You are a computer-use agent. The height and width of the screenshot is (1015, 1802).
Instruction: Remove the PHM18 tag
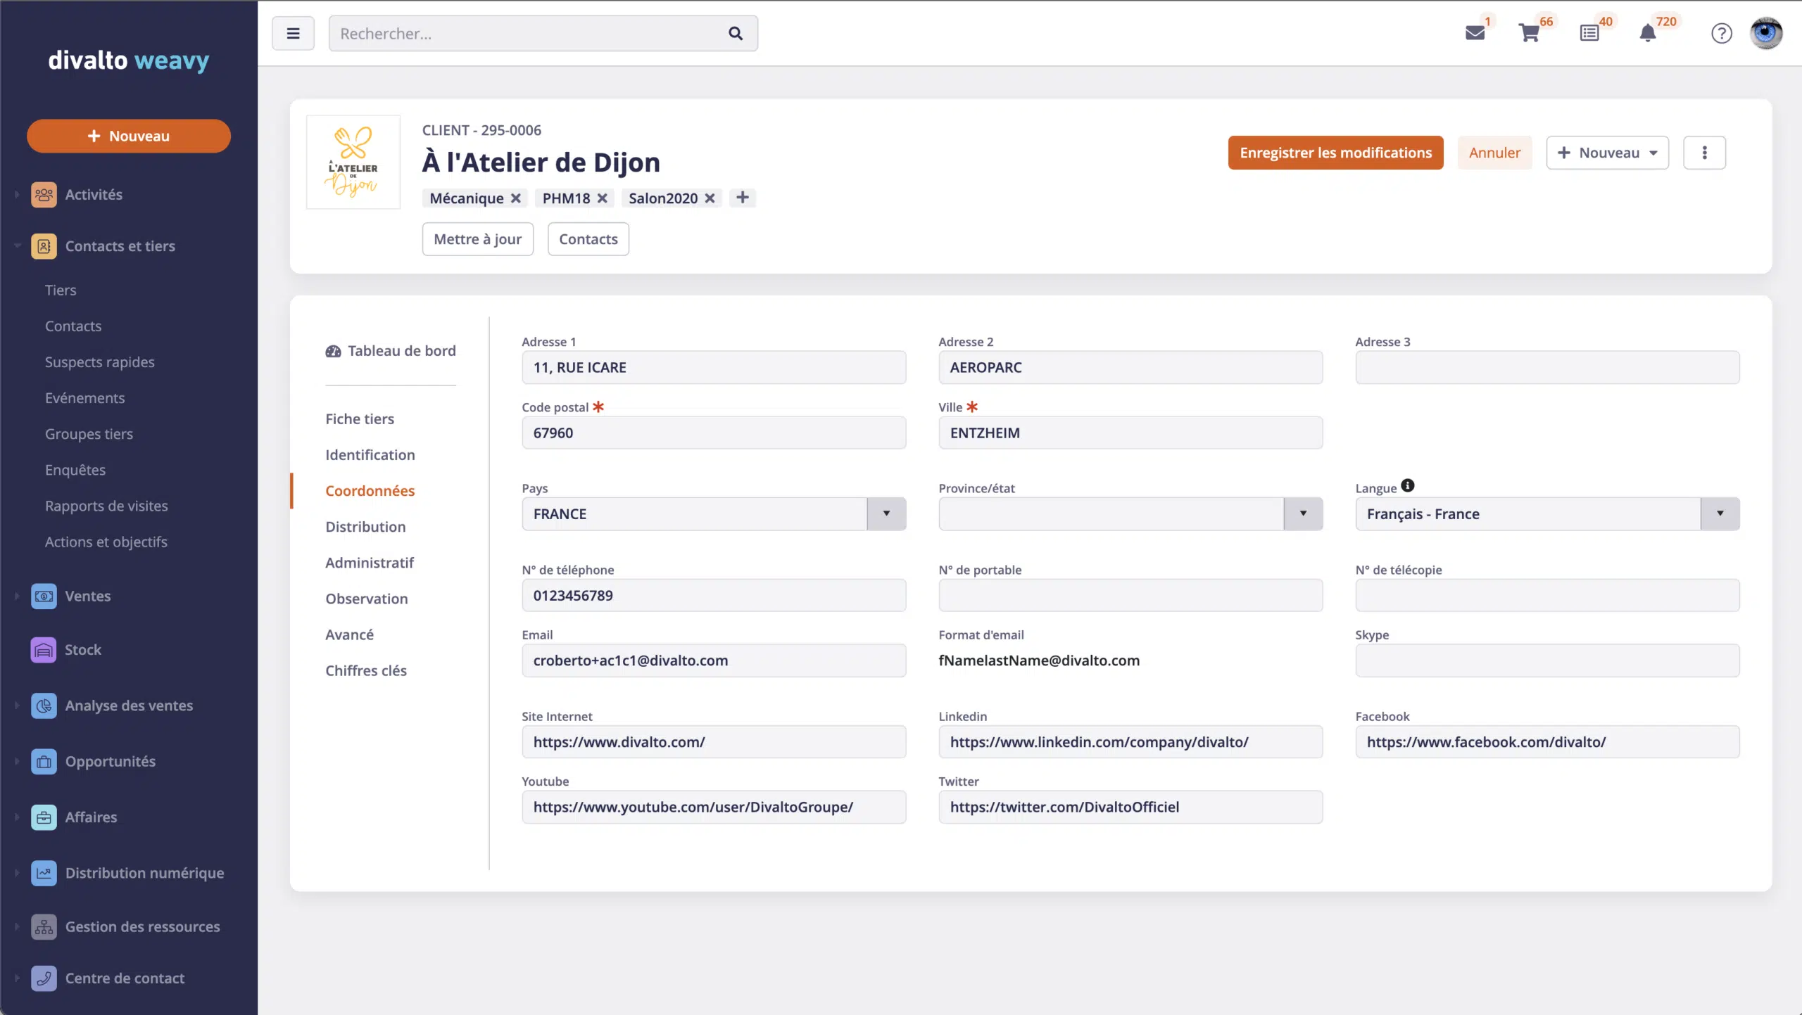coord(604,198)
